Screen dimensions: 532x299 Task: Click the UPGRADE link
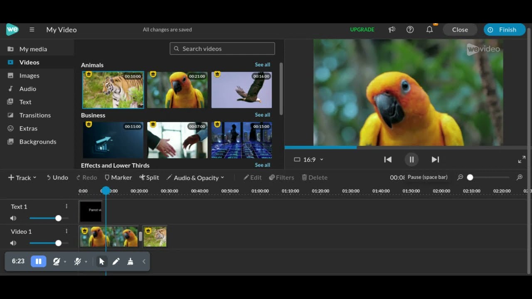click(362, 29)
